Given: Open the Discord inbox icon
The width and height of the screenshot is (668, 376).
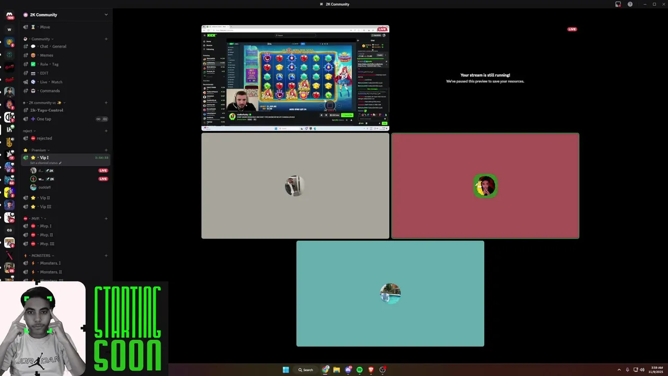Looking at the screenshot, I should pos(618,4).
